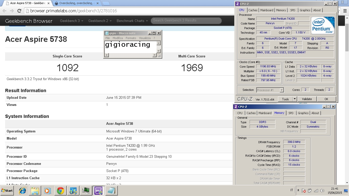This screenshot has width=349, height=196.
Task: Open the Visualizza menu in Blocco note
Action: (145, 38)
